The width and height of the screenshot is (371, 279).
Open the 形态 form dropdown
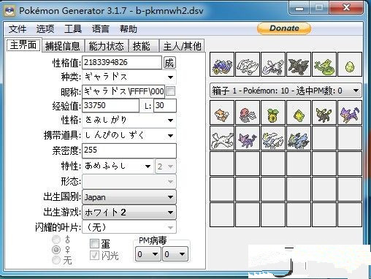pos(129,181)
